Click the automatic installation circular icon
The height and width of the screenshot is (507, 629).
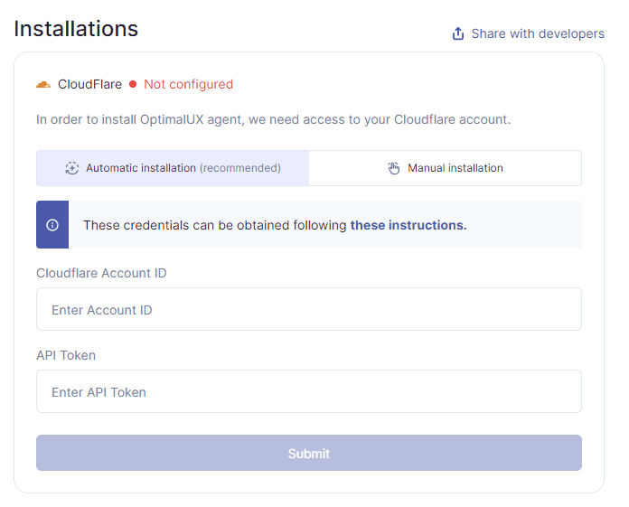pyautogui.click(x=71, y=168)
